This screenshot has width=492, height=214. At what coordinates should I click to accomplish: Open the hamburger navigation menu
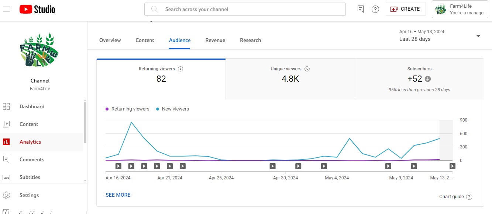tap(6, 9)
